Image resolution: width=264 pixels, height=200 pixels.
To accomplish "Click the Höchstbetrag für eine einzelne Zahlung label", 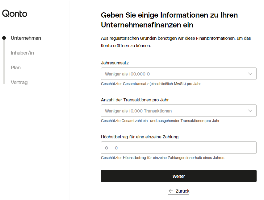I will click(x=140, y=137).
